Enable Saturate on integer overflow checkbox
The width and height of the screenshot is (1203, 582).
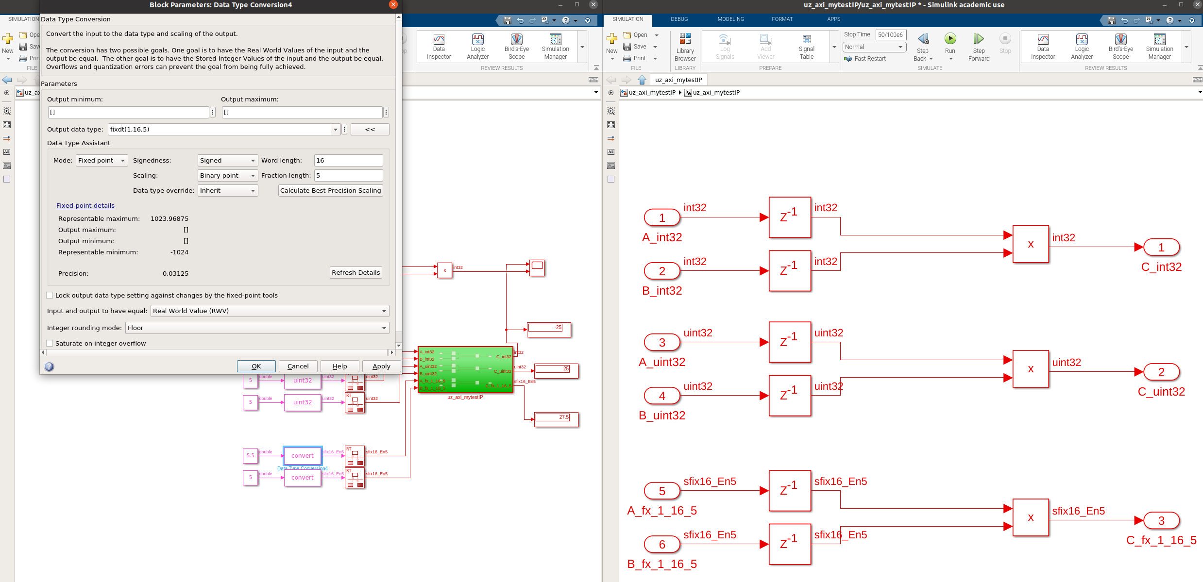click(x=50, y=343)
